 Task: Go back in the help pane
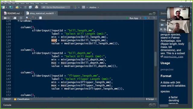click(162, 25)
